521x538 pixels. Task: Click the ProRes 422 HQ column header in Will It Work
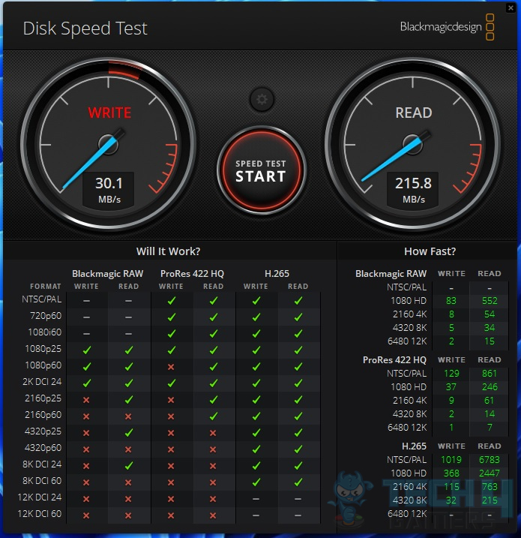pyautogui.click(x=192, y=273)
